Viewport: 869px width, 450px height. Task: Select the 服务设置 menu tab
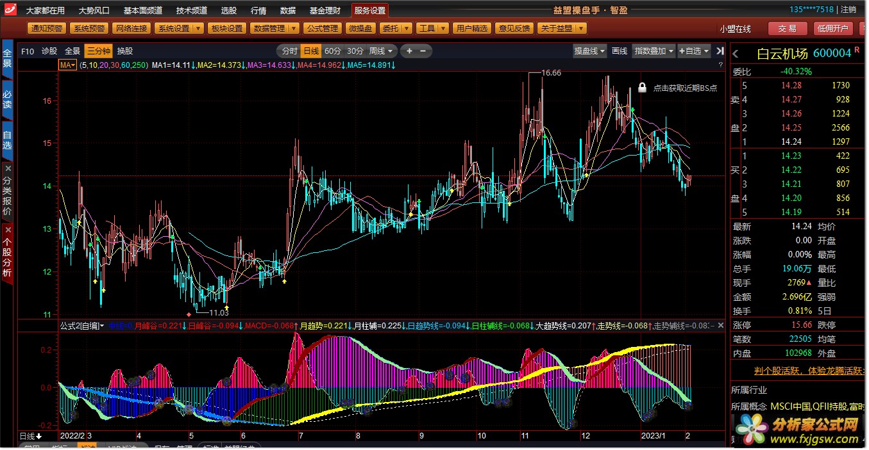(370, 10)
